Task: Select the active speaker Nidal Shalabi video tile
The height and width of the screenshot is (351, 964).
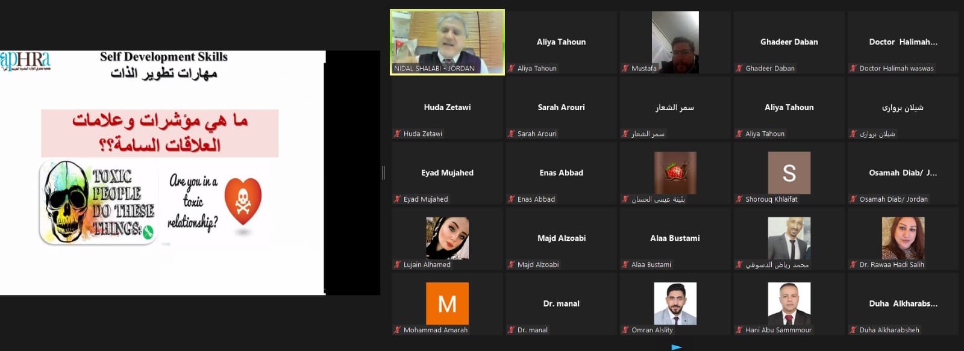Action: pos(447,42)
